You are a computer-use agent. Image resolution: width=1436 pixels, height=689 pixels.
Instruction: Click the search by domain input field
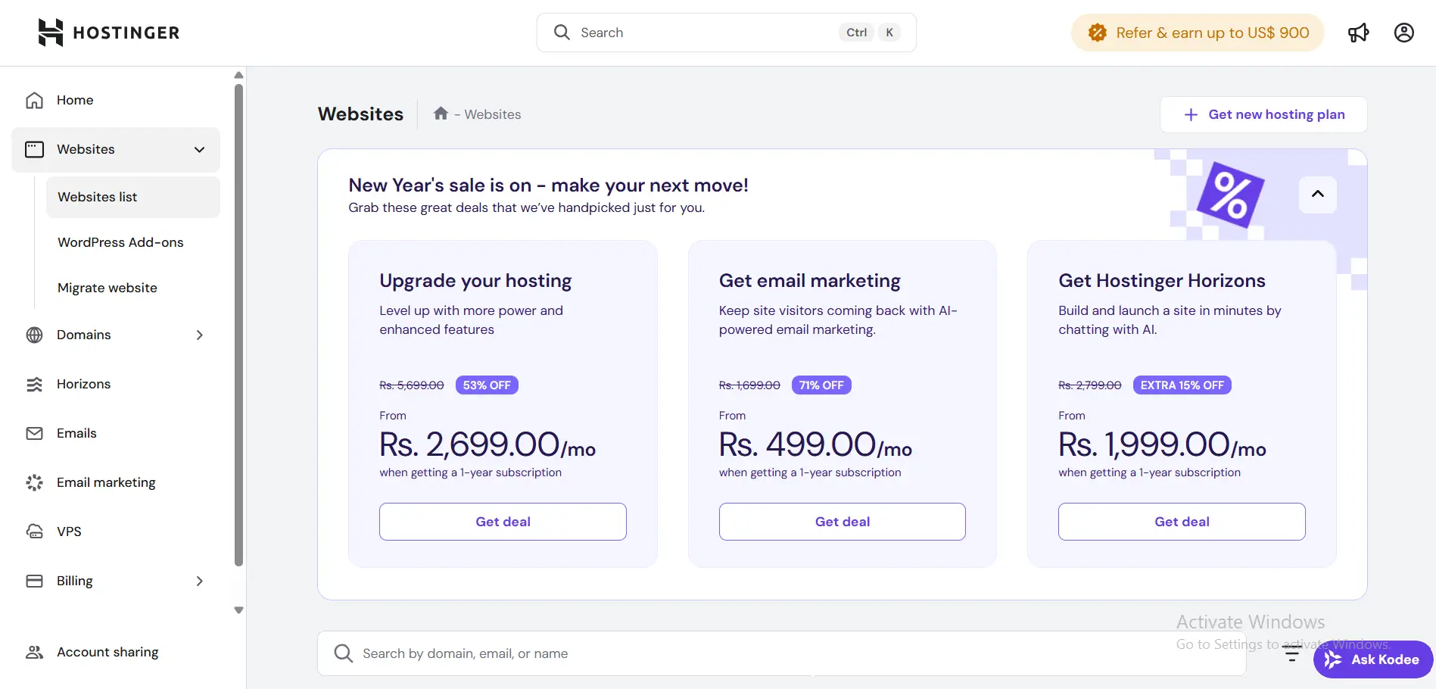tap(681, 653)
